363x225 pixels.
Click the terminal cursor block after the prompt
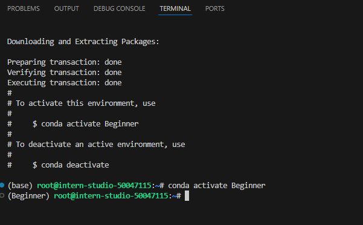(187, 195)
